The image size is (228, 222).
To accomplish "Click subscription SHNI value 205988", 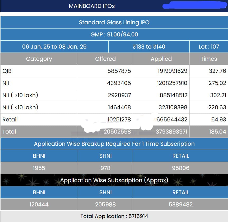I will [105, 205].
